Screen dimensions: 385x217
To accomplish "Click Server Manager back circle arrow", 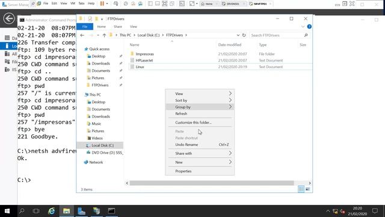I will pyautogui.click(x=9, y=19).
